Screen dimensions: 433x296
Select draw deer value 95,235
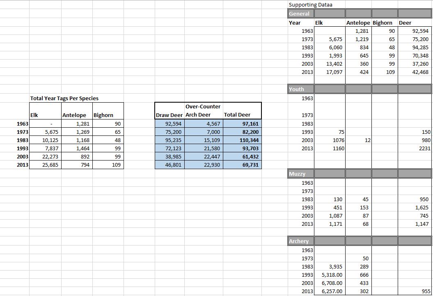[x=170, y=140]
